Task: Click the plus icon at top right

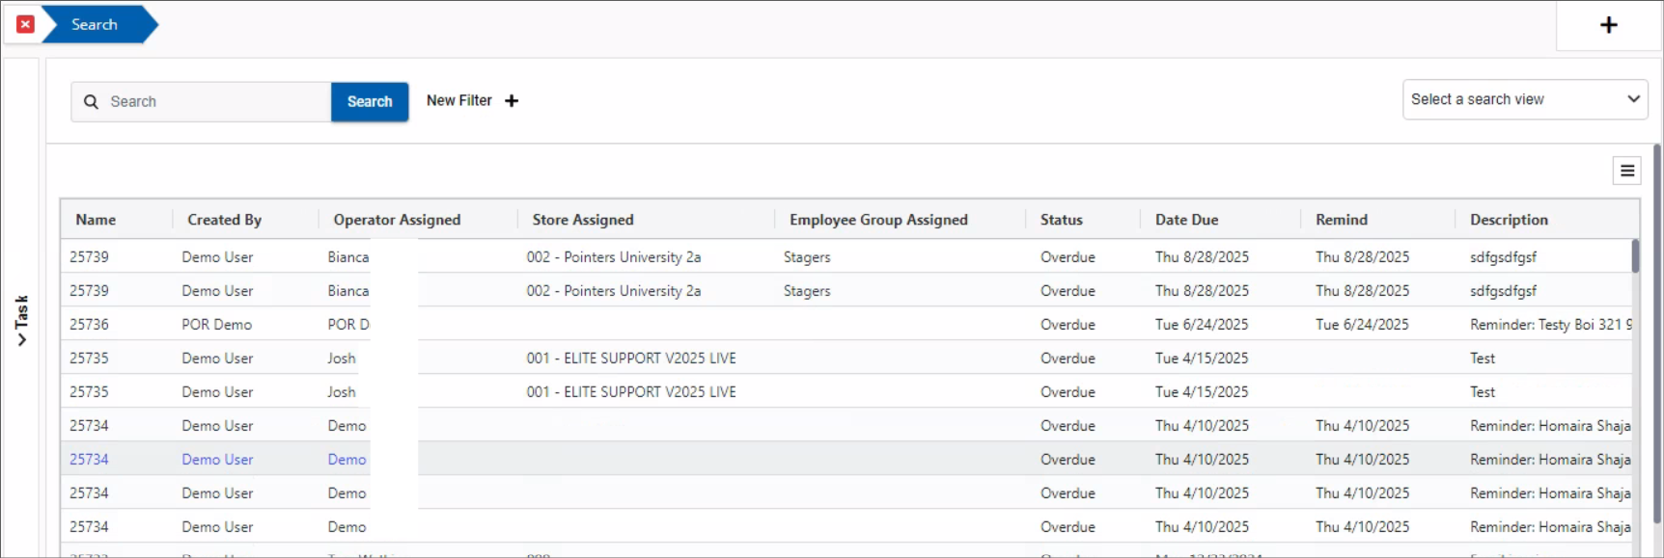Action: pyautogui.click(x=1608, y=25)
